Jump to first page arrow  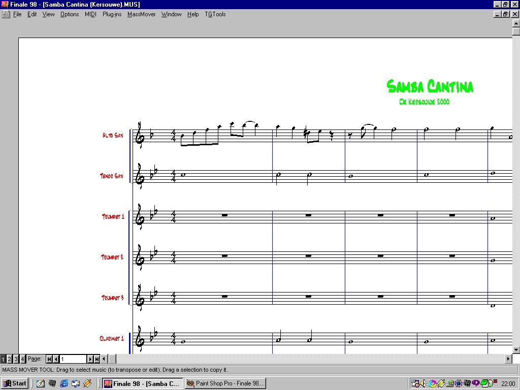49,359
